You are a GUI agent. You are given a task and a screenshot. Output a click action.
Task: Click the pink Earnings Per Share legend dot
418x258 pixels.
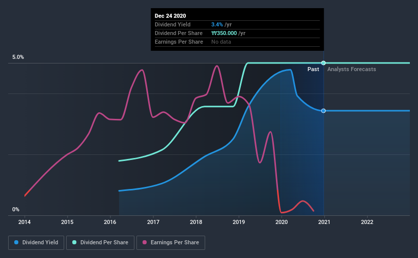point(145,242)
